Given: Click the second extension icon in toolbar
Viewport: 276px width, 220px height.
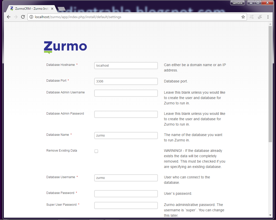Looking at the screenshot, I should 260,17.
